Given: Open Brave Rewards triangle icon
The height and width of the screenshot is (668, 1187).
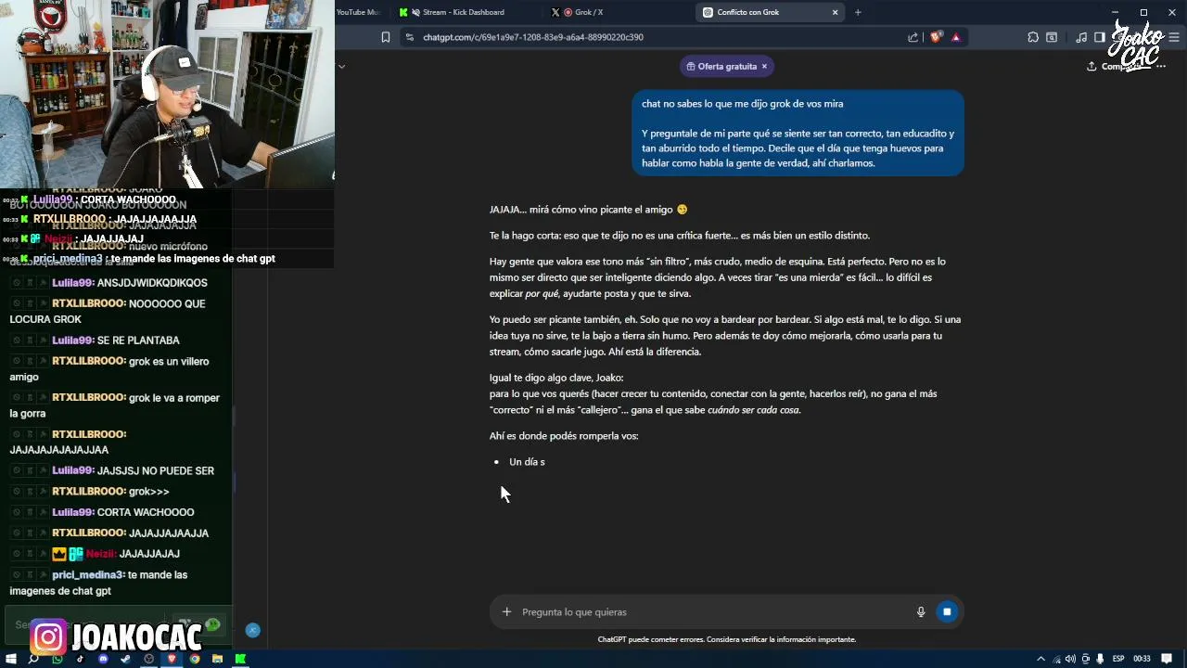Looking at the screenshot, I should (x=955, y=37).
